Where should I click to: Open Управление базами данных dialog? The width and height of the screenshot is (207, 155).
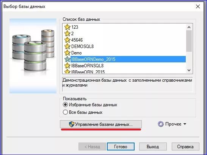pyautogui.click(x=101, y=124)
